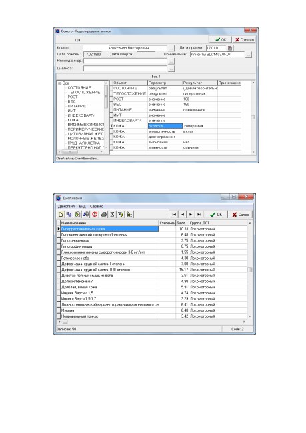Tick the row marker for Миопия row
Viewport: 306px width, 433px height.
58,310
